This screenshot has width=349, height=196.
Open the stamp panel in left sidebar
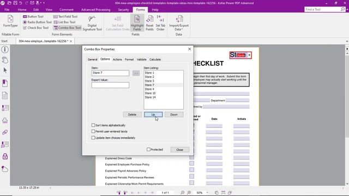[x=5, y=120]
